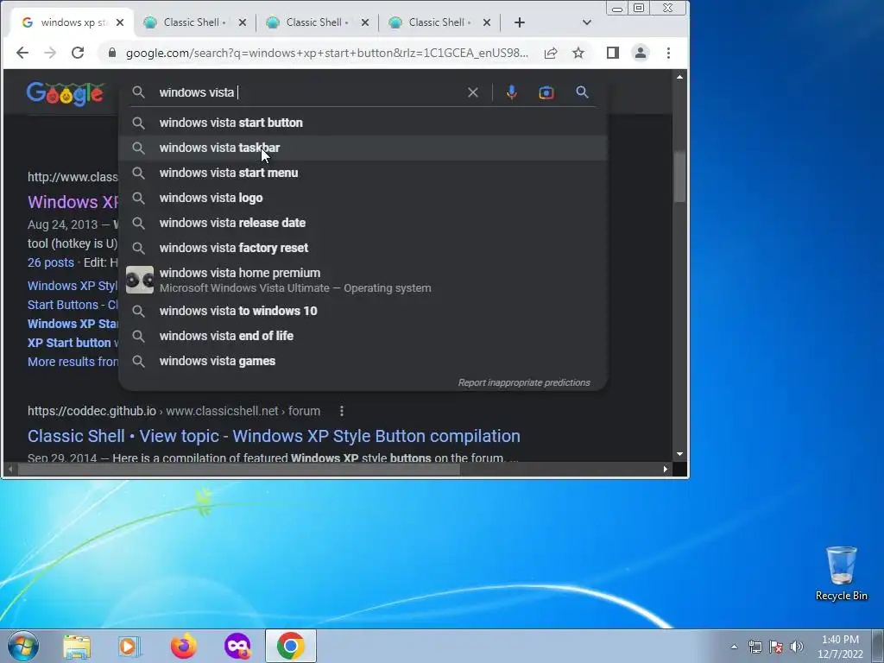Image resolution: width=884 pixels, height=663 pixels.
Task: Pick suggestion 'windows vista factory reset'
Action: tap(363, 248)
